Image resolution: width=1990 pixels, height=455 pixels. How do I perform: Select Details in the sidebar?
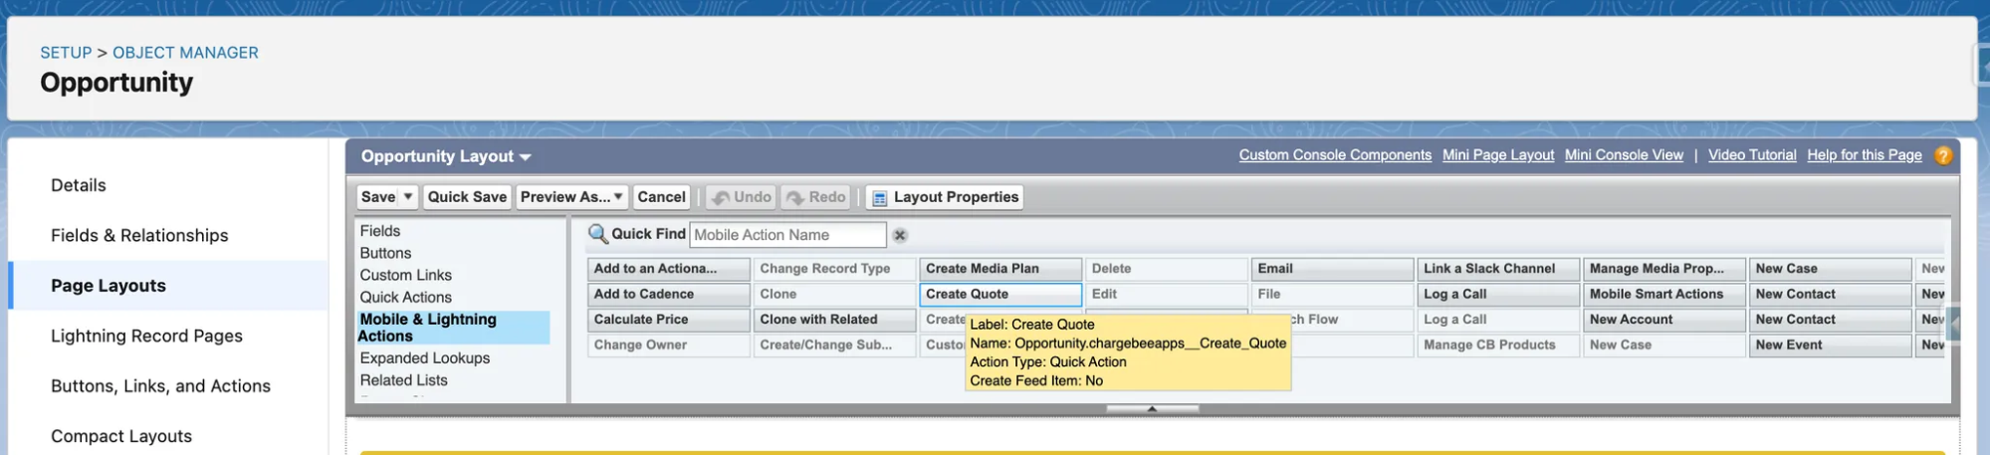pyautogui.click(x=79, y=185)
